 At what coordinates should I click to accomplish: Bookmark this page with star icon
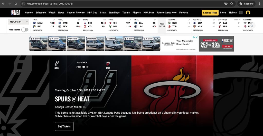(x=231, y=4)
